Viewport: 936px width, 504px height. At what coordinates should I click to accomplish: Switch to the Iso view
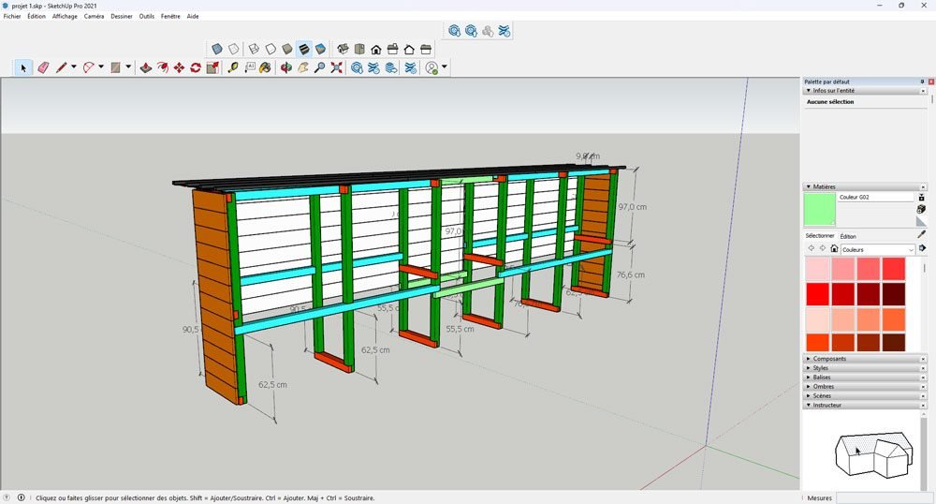click(343, 49)
